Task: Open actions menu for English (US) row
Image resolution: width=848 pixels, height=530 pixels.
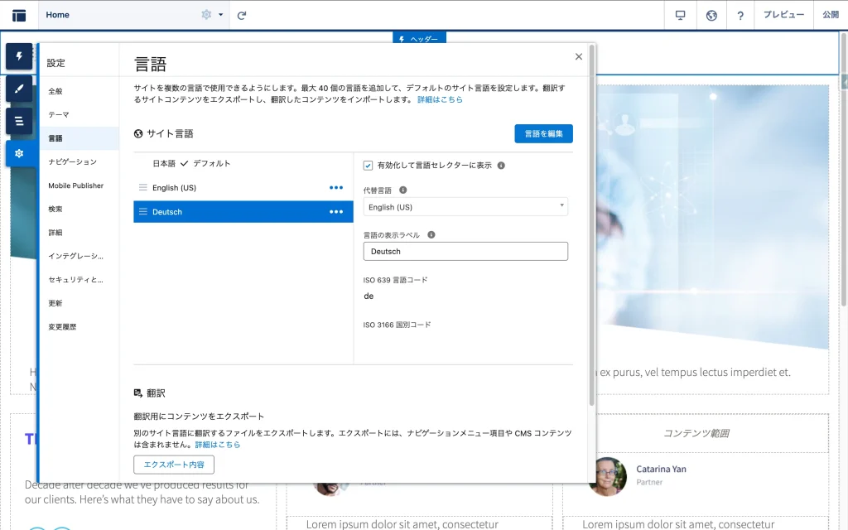Action: 336,188
